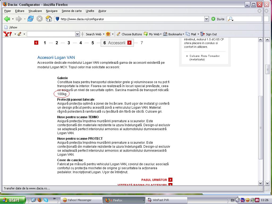Reload the Dacia configurator page
This screenshot has height=204, width=272.
coord(31,19)
